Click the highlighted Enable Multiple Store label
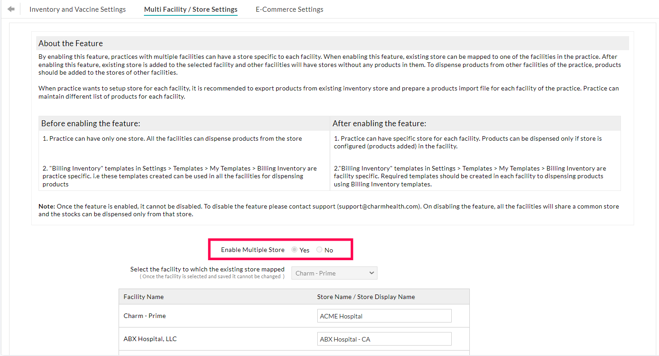Screen dimensions: 659x356 [252, 250]
